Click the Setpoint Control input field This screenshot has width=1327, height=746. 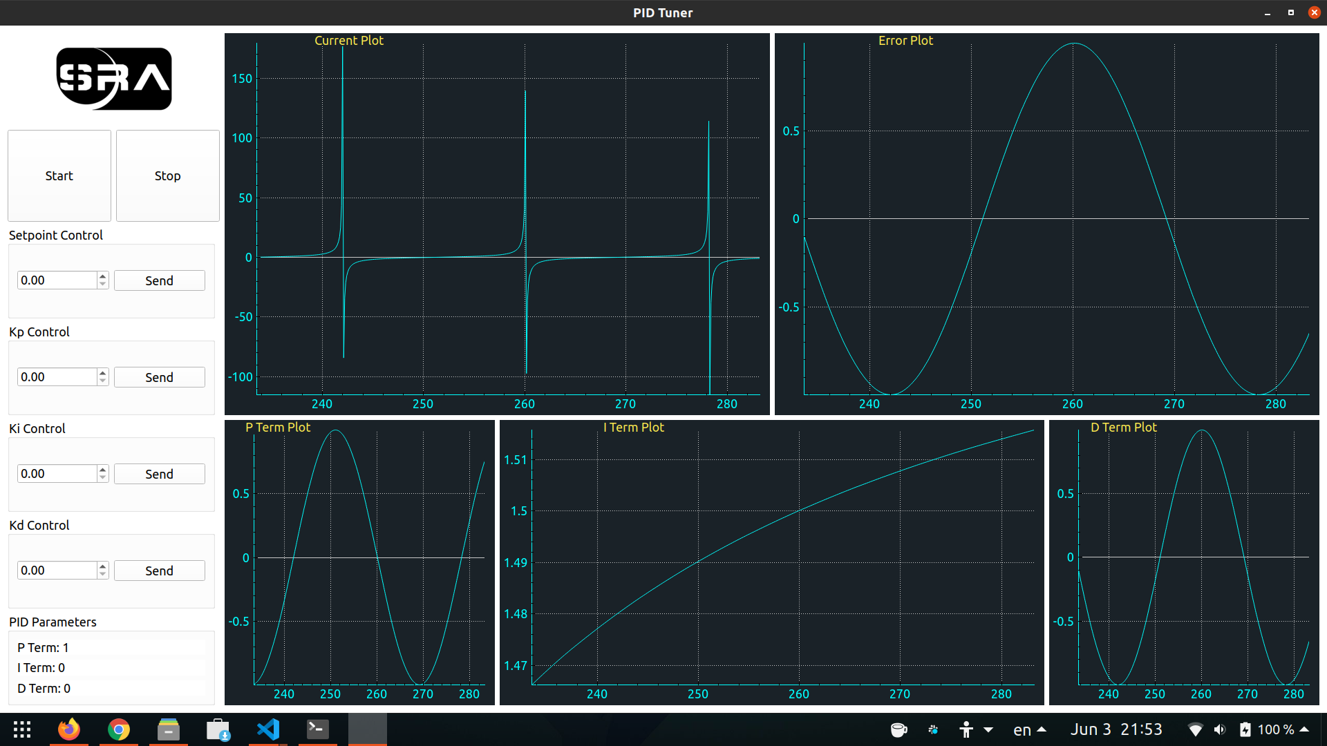[57, 280]
